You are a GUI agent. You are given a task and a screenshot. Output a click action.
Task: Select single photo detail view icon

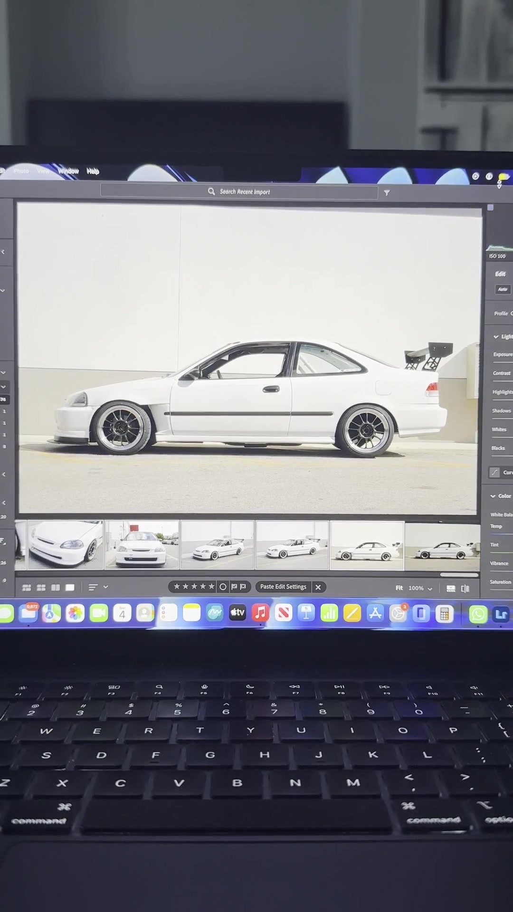70,588
